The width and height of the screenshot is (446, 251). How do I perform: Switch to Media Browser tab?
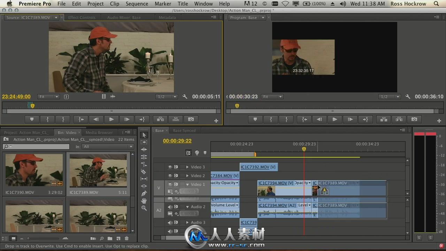point(99,132)
